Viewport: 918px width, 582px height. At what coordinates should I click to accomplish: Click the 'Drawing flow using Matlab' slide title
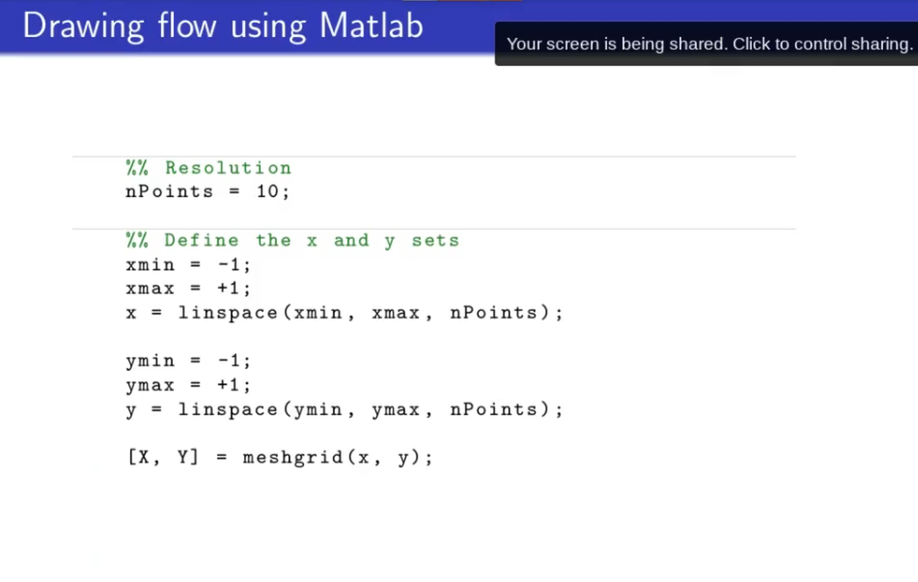223,26
